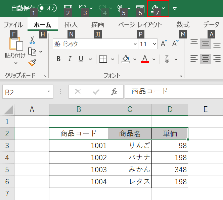The width and height of the screenshot is (223, 200).
Task: Click the Cut scissors icon
Action: coord(32,40)
